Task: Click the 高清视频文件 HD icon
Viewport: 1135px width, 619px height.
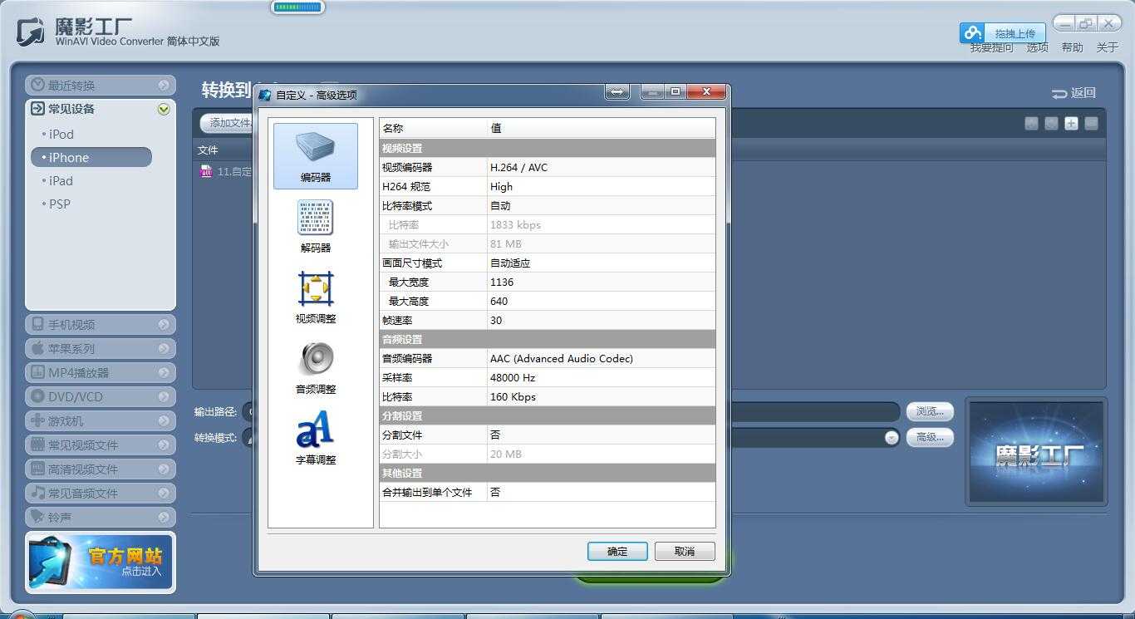Action: pos(37,469)
